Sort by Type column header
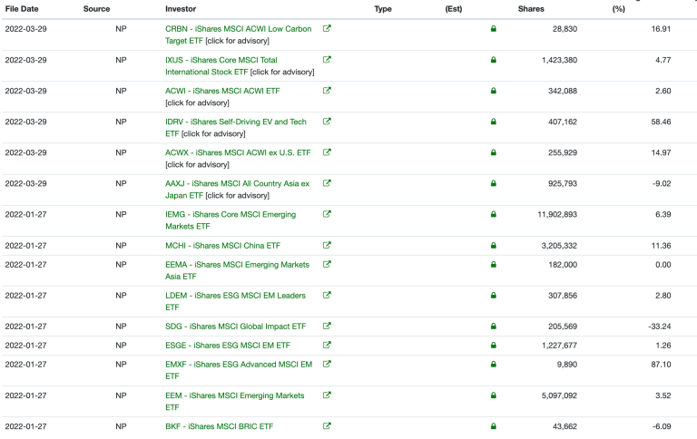 [x=383, y=9]
